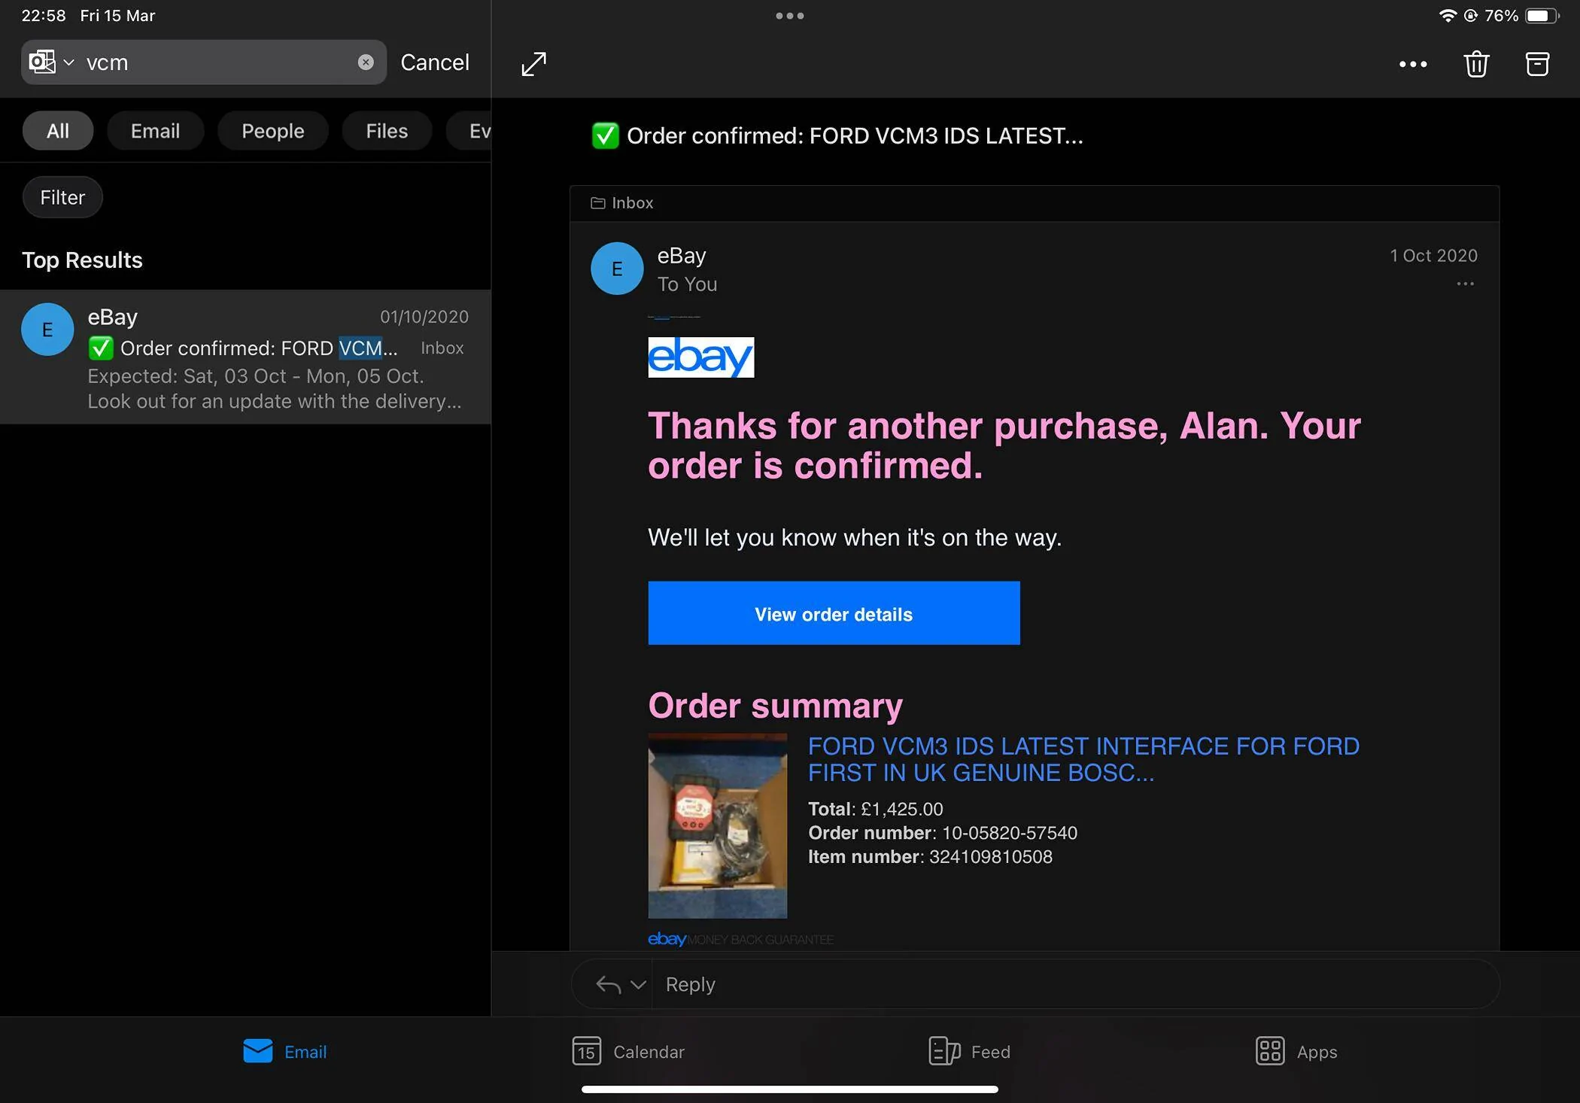This screenshot has height=1103, width=1580.
Task: Tap the eBay sender avatar in message
Action: [617, 269]
